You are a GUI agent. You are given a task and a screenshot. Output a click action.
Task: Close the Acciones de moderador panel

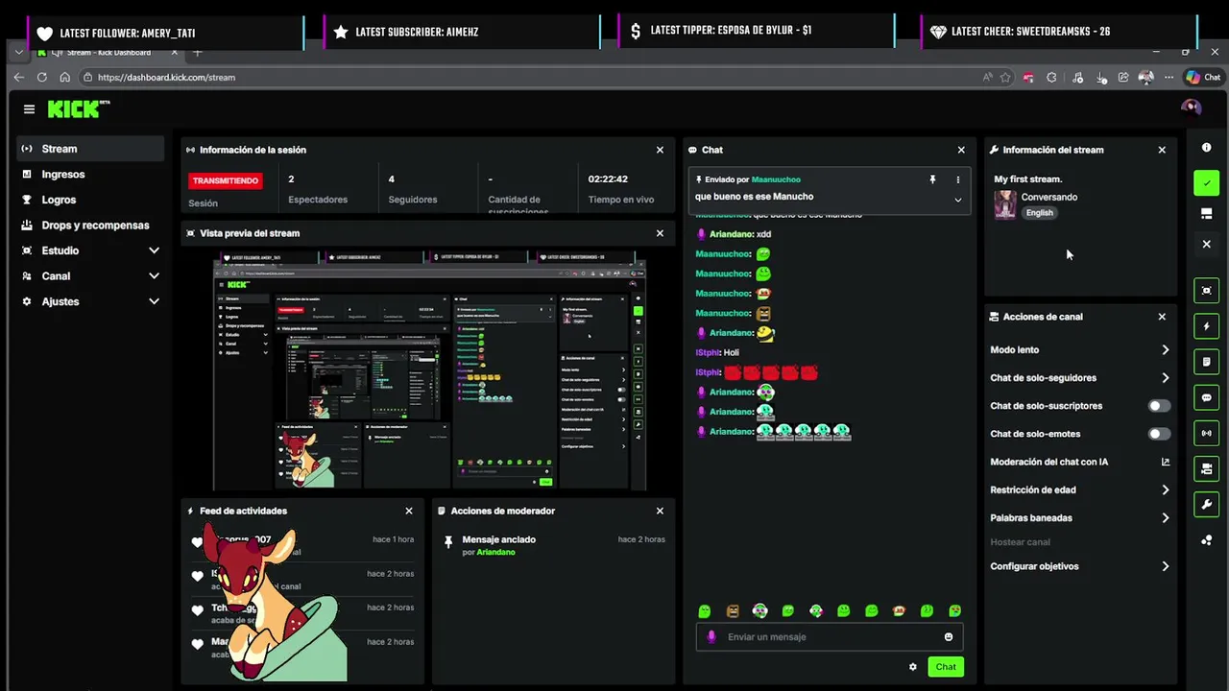coord(660,511)
